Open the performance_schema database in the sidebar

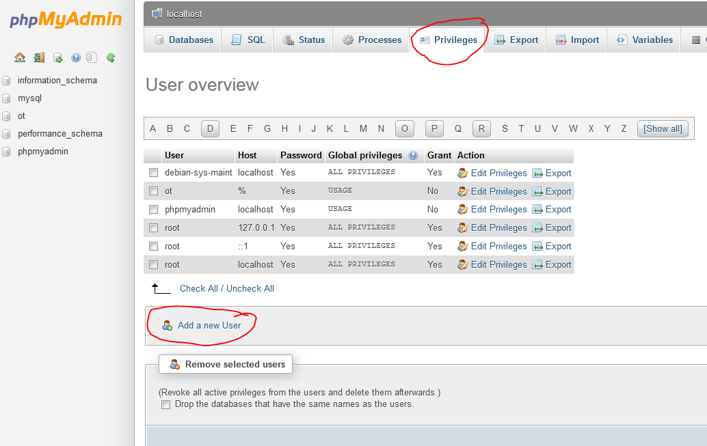tap(60, 134)
